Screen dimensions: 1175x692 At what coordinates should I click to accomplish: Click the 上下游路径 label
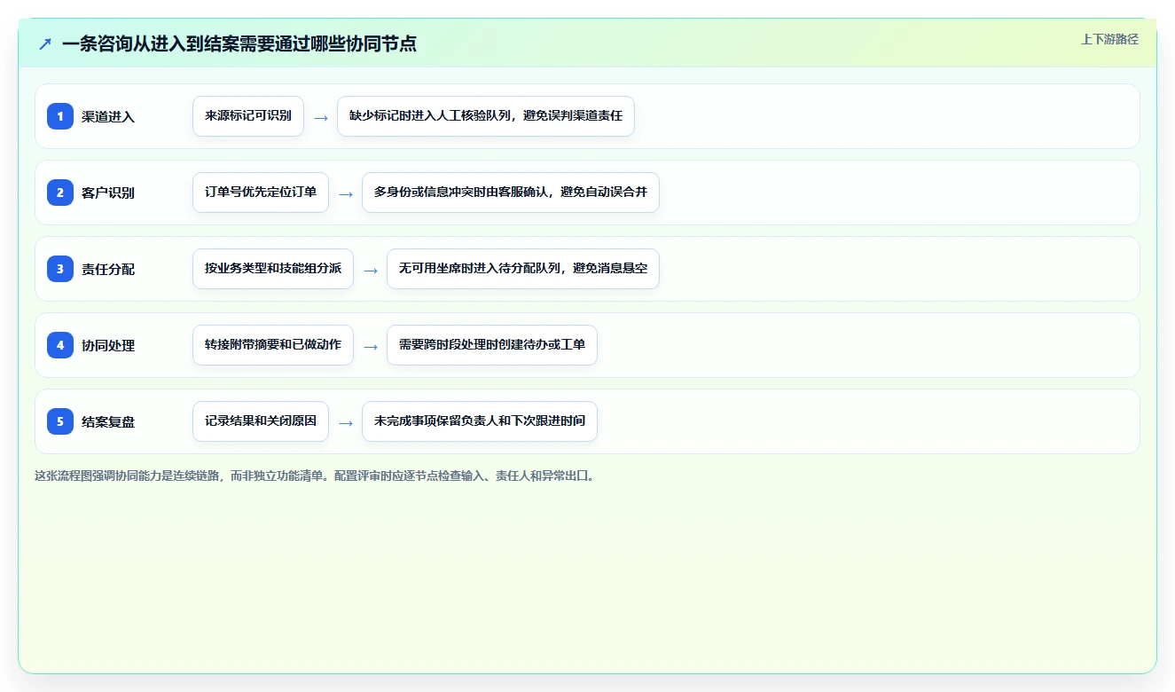tap(1109, 39)
